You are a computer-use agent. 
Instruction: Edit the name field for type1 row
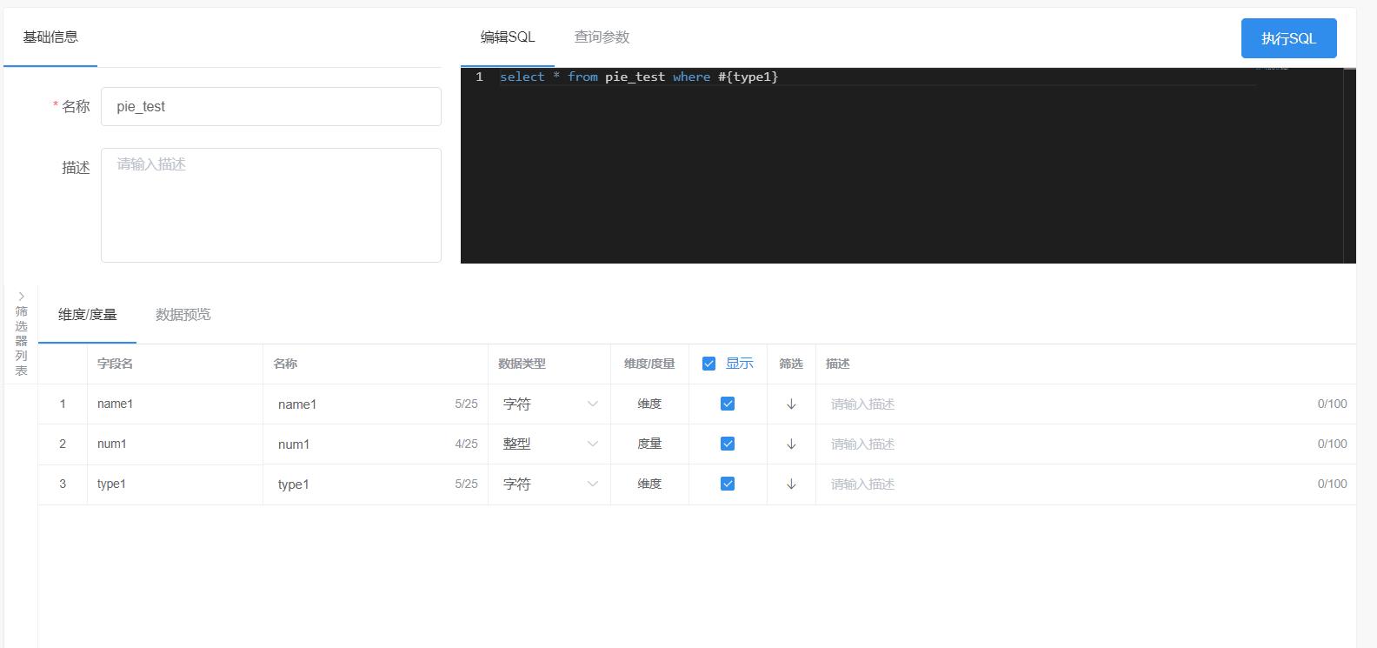pos(376,484)
